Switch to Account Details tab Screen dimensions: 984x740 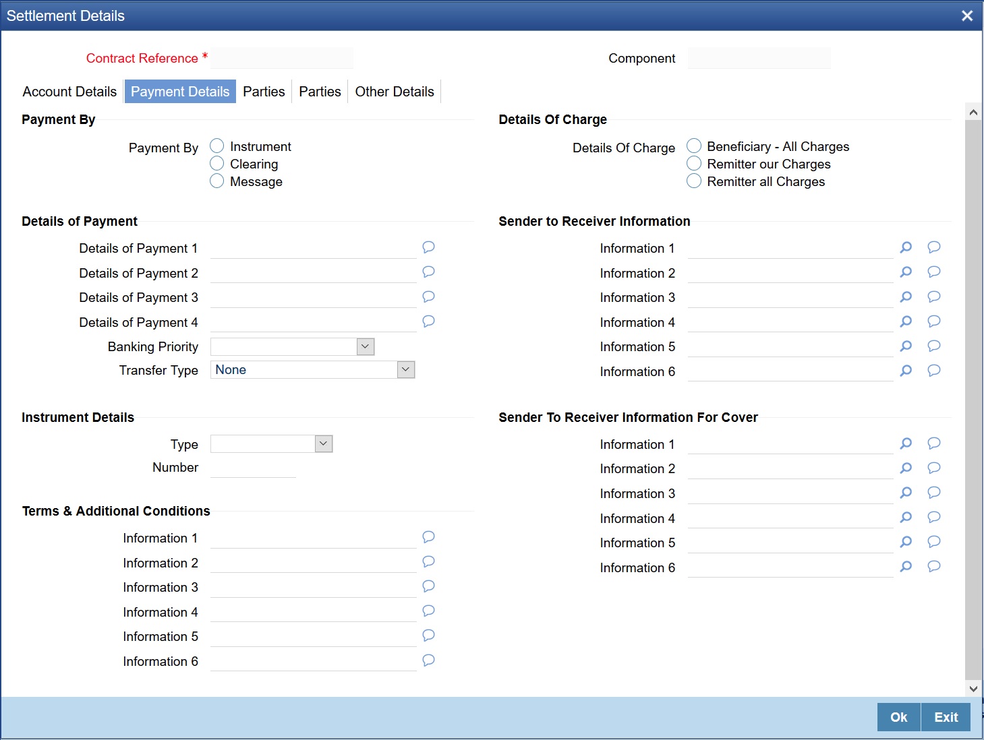click(69, 92)
